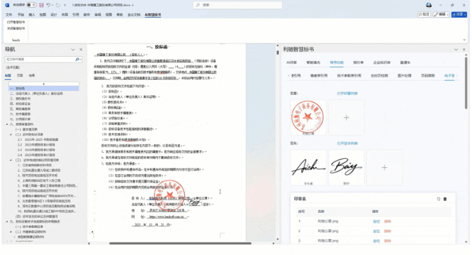Collapse the 利驰智慧标书 panel options chevron
472x255 pixels.
click(456, 49)
